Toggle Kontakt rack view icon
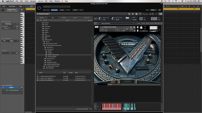Image resolution: width=202 pixels, height=113 pixels. (136, 14)
